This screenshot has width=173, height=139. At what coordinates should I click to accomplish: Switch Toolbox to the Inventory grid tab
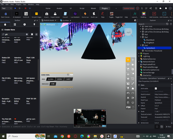pos(15,24)
